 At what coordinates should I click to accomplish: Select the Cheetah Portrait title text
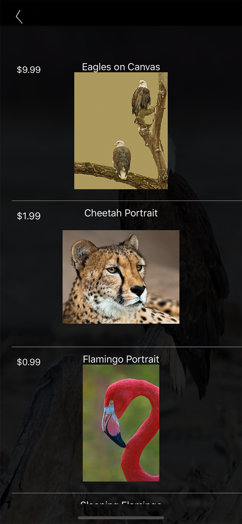coord(121,213)
